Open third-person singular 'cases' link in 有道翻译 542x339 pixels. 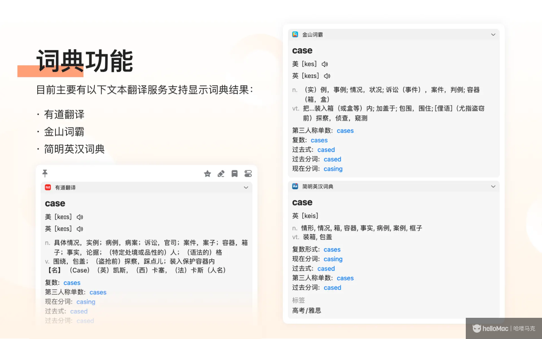pos(98,292)
